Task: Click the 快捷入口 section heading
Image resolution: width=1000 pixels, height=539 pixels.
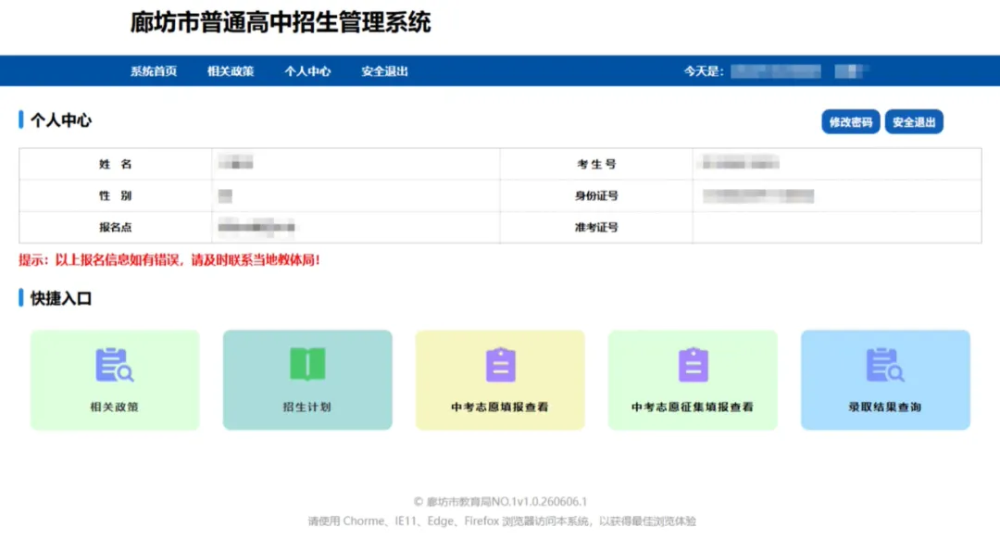Action: coord(61,298)
